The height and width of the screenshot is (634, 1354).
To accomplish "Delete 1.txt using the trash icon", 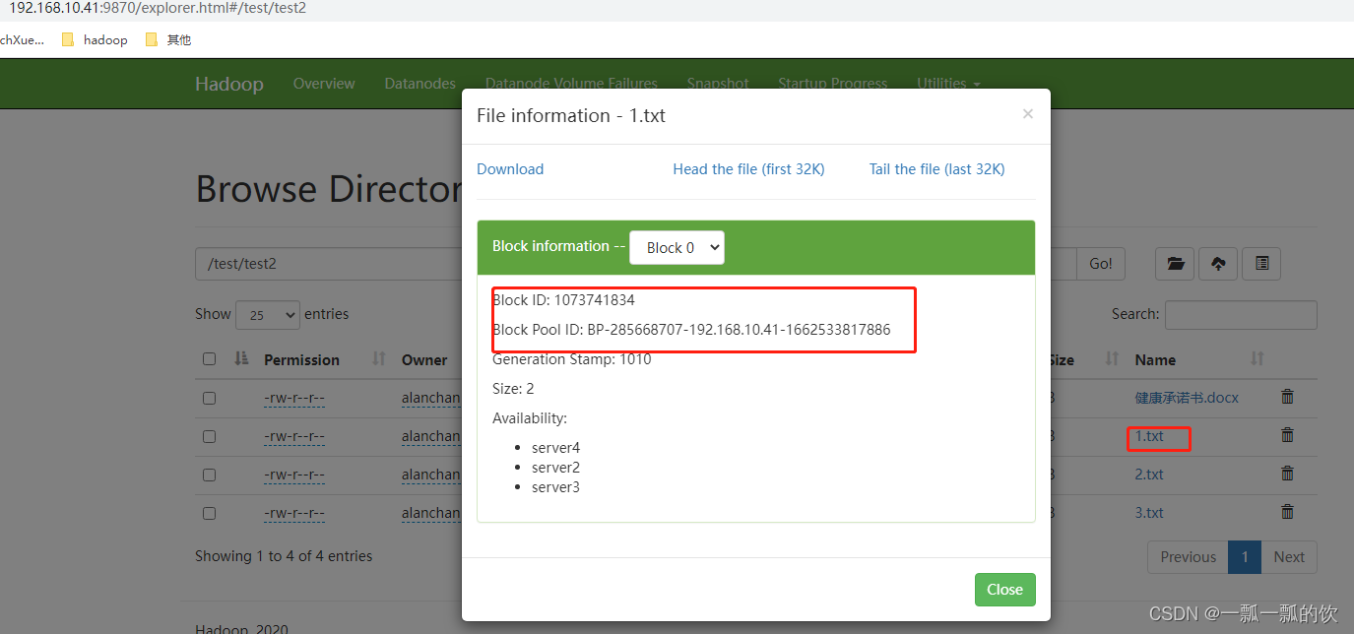I will (1287, 435).
